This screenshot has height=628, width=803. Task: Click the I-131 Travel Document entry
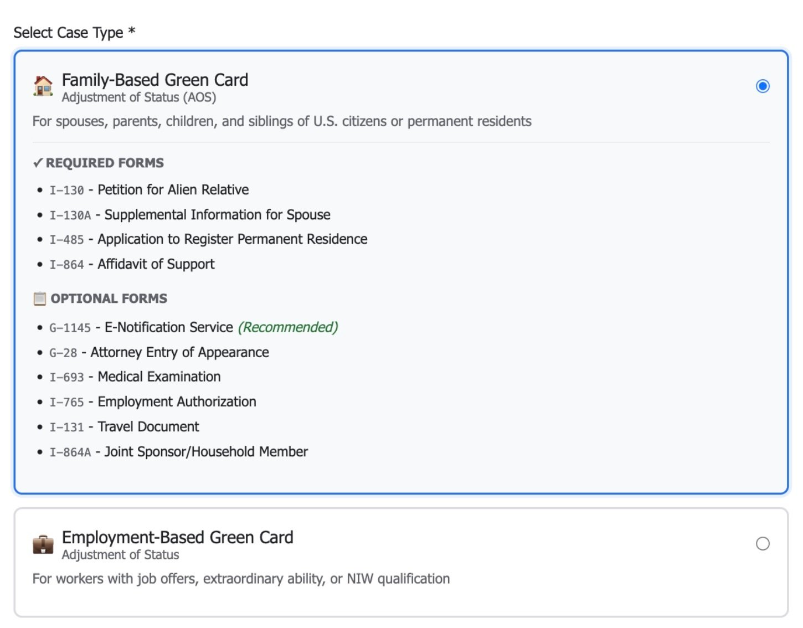125,426
